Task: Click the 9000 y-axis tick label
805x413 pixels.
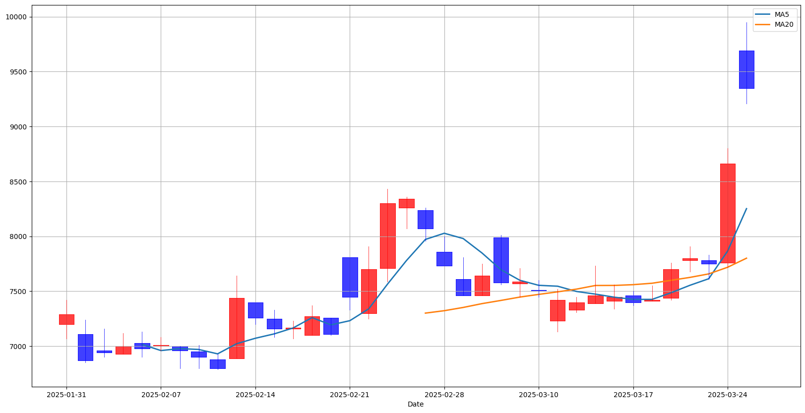Action: pyautogui.click(x=18, y=127)
